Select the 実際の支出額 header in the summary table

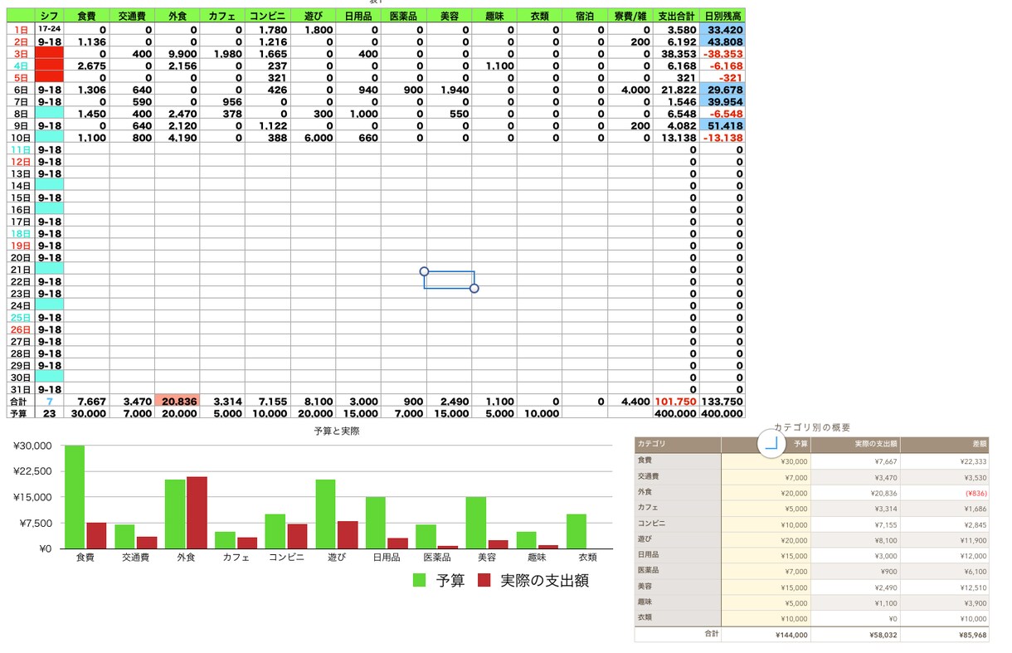(855, 444)
